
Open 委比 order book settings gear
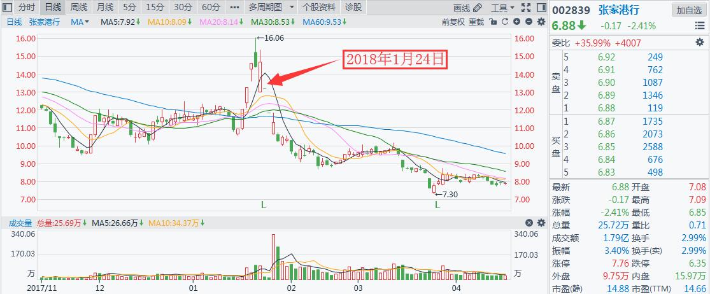point(700,43)
